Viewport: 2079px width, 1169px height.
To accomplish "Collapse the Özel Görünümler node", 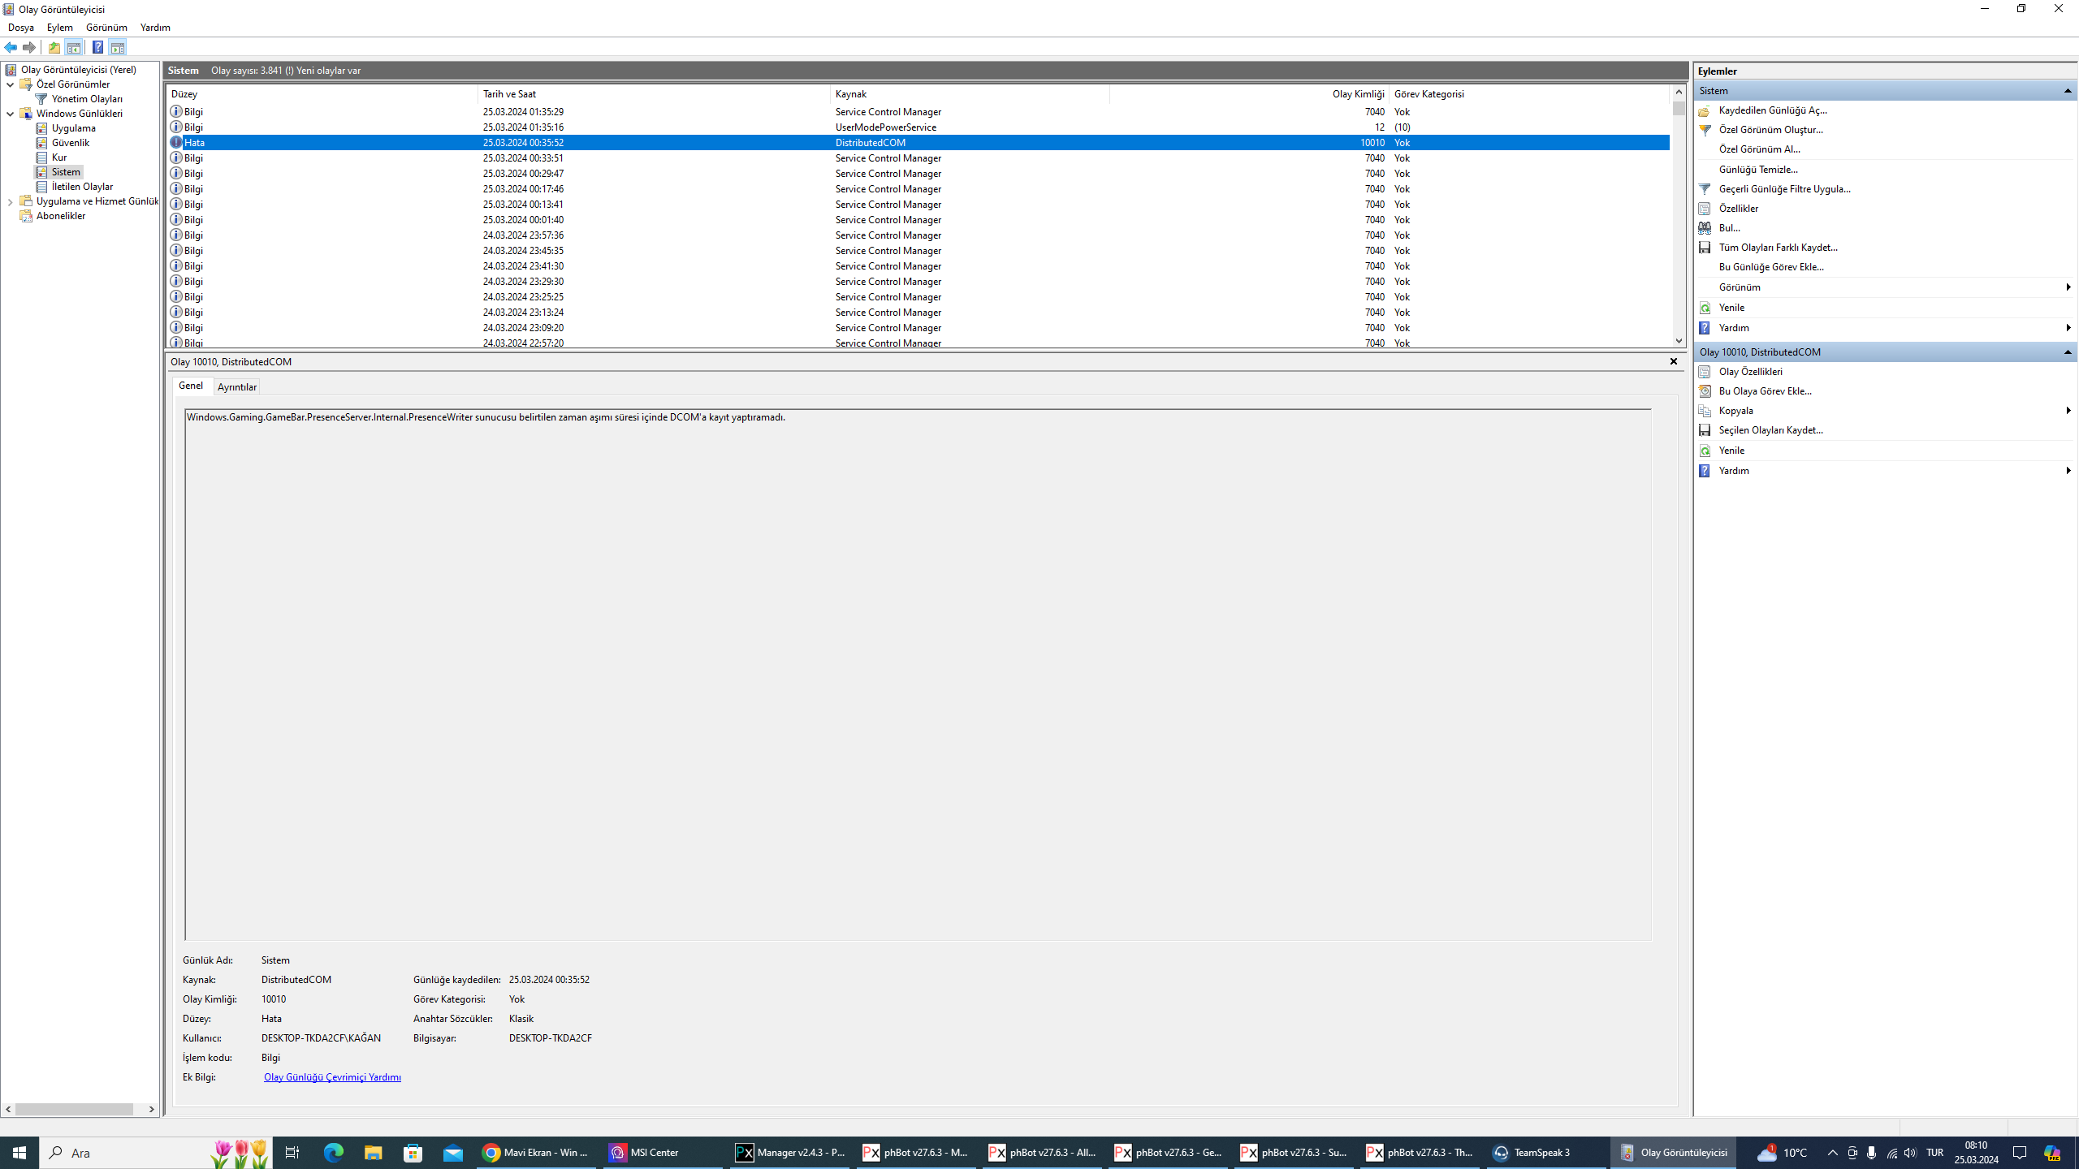I will pyautogui.click(x=11, y=84).
